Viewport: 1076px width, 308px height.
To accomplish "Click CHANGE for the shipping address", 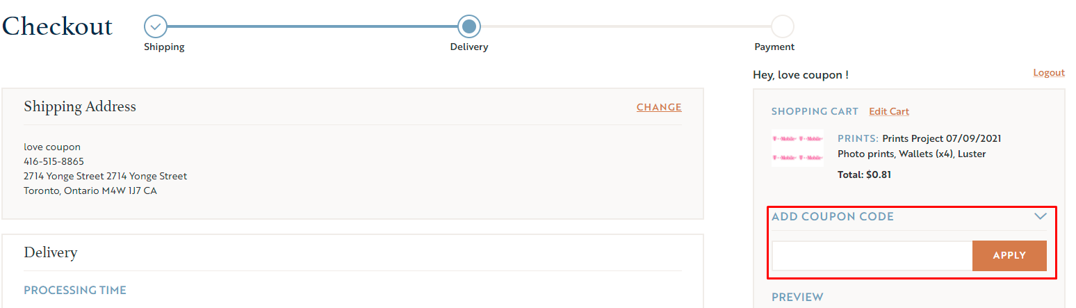I will pyautogui.click(x=659, y=107).
